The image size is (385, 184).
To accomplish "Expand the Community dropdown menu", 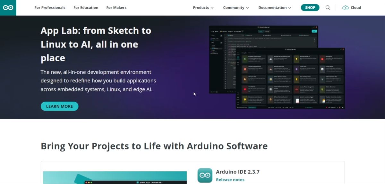I will click(x=236, y=8).
